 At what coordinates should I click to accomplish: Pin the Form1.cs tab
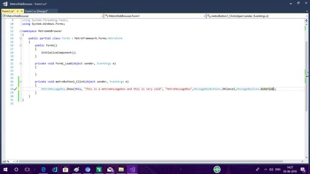pos(18,11)
